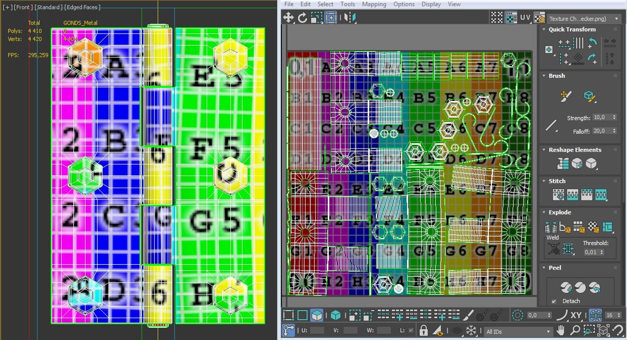627x340 pixels.
Task: Click the first Quick Peel icon
Action: (566, 287)
